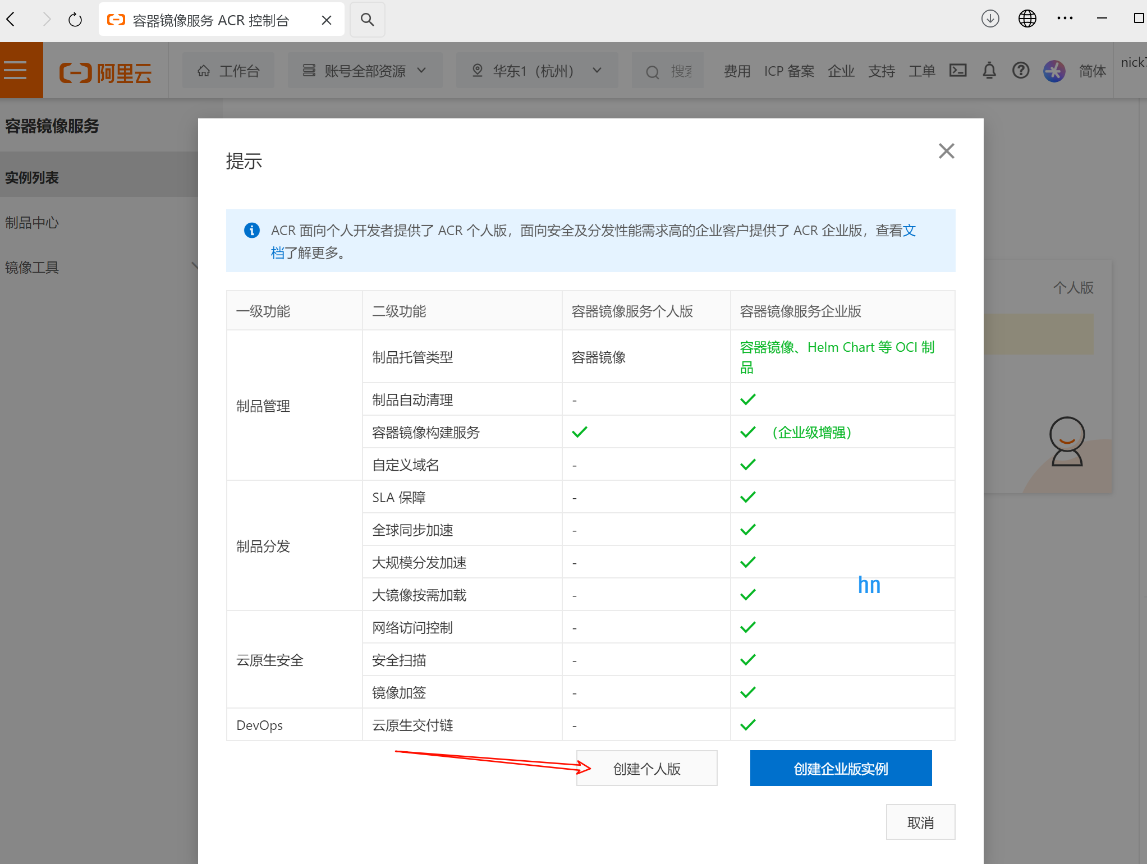1147x864 pixels.
Task: Open browser downloads icon
Action: point(990,19)
